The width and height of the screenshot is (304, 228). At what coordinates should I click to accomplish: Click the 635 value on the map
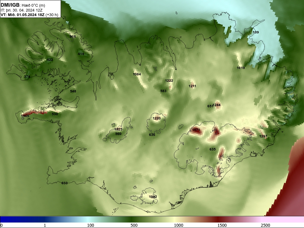coord(212,149)
